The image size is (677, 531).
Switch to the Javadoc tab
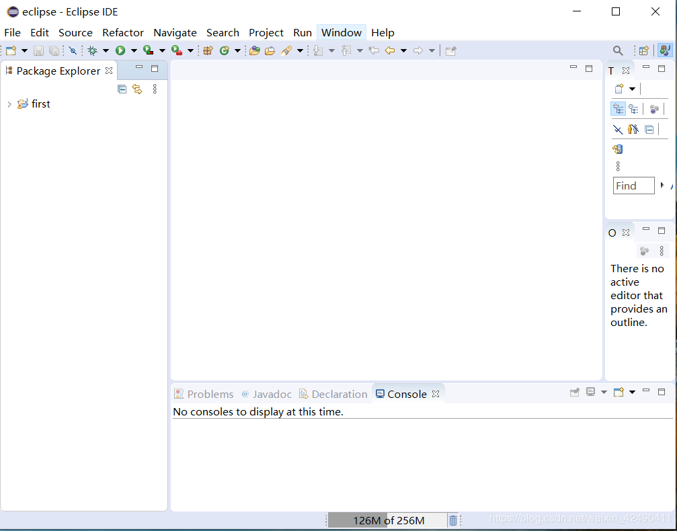tap(266, 394)
